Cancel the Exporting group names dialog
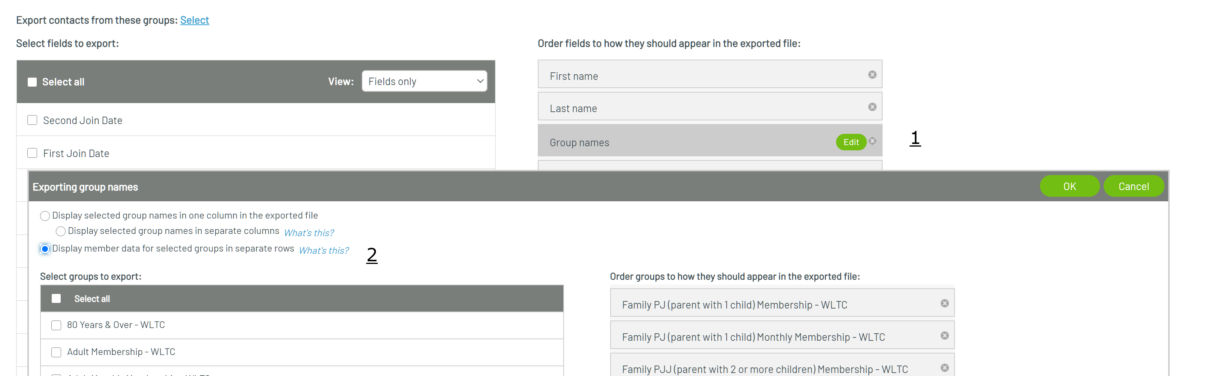Viewport: 1215px width, 376px height. (x=1133, y=186)
